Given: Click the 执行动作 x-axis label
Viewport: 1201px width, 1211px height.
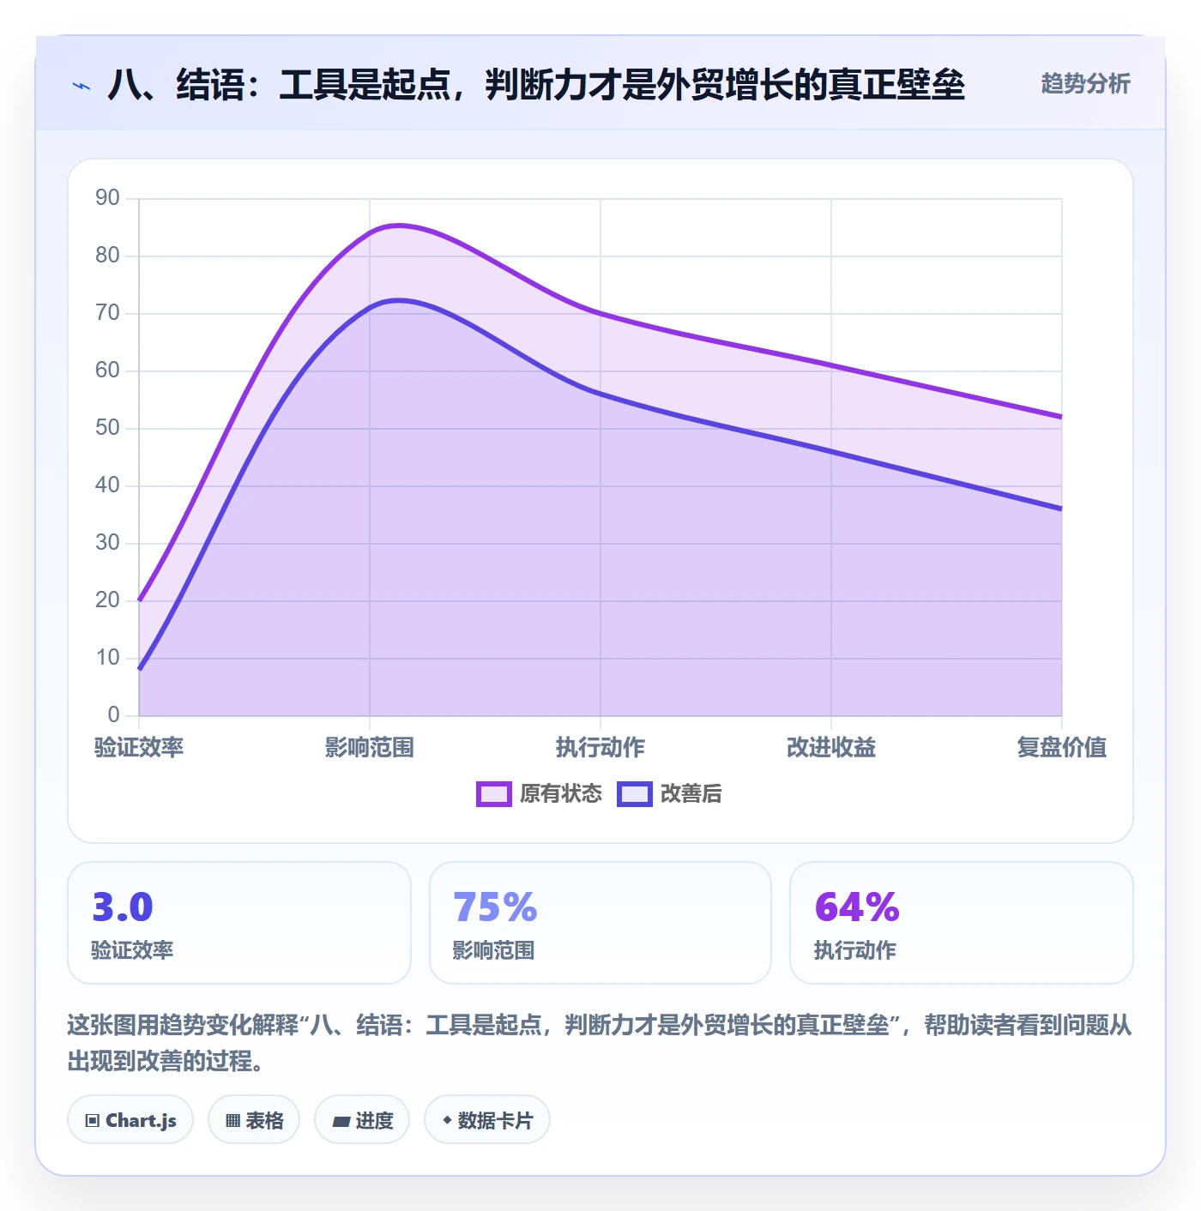Looking at the screenshot, I should pos(600,747).
